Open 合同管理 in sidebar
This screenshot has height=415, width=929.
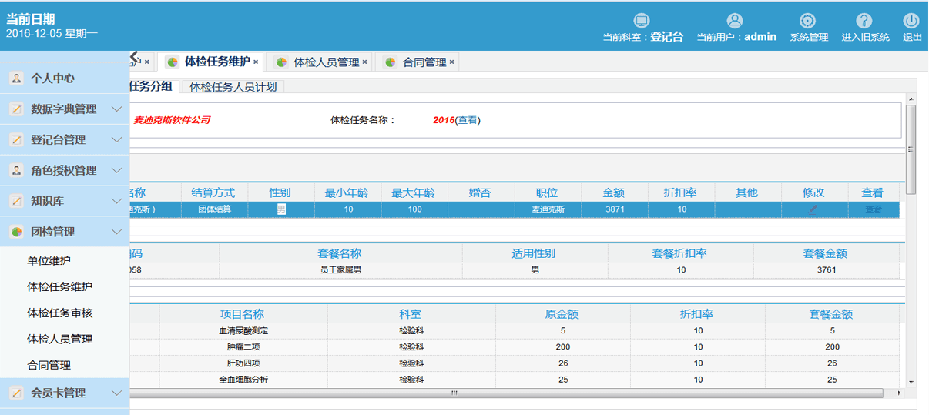(49, 365)
